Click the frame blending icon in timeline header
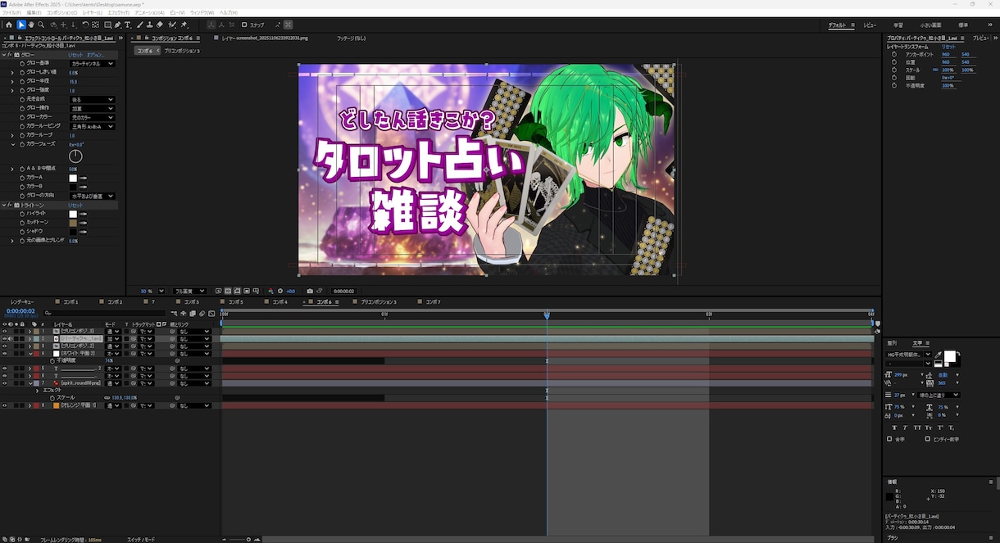 [193, 313]
